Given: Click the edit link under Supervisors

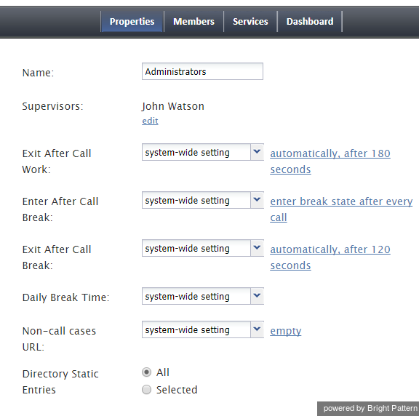Looking at the screenshot, I should coord(150,121).
